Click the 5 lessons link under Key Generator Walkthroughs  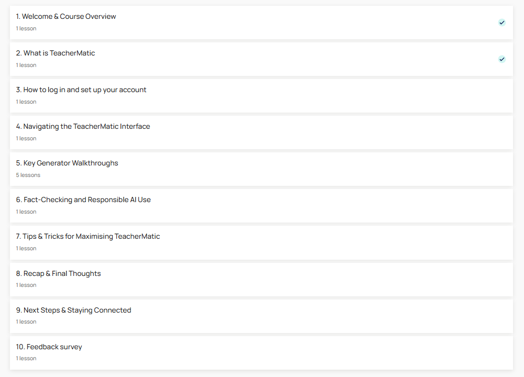click(x=28, y=175)
